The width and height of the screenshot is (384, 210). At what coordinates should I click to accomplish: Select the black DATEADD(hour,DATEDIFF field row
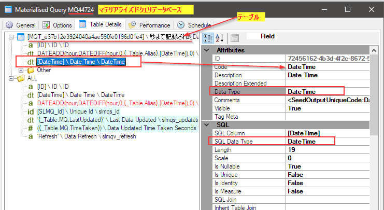click(x=118, y=53)
